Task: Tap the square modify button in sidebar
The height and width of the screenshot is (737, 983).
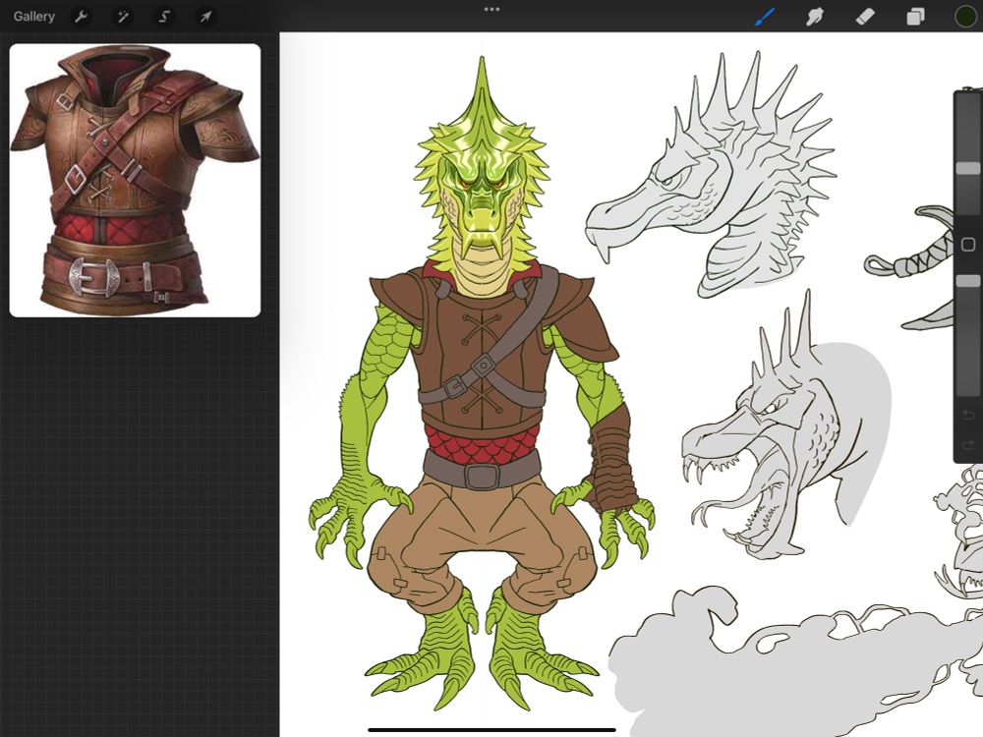Action: coord(968,245)
